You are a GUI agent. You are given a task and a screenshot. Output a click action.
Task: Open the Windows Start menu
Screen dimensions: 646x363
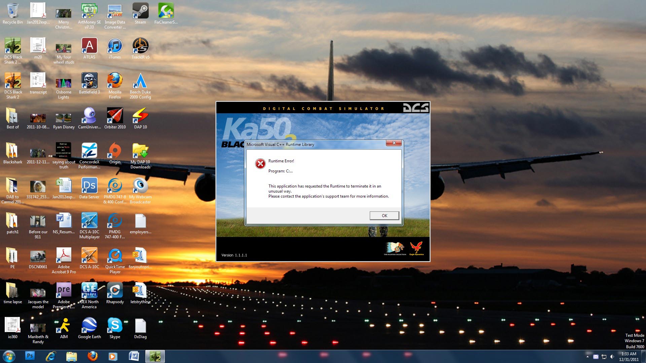pos(9,356)
